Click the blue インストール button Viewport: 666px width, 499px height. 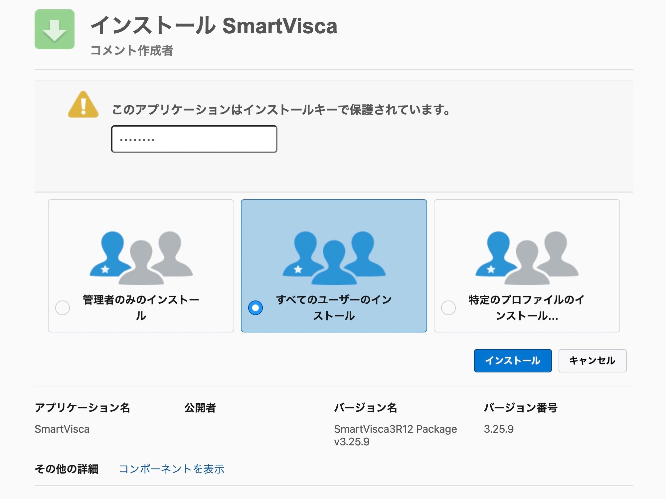pyautogui.click(x=513, y=360)
